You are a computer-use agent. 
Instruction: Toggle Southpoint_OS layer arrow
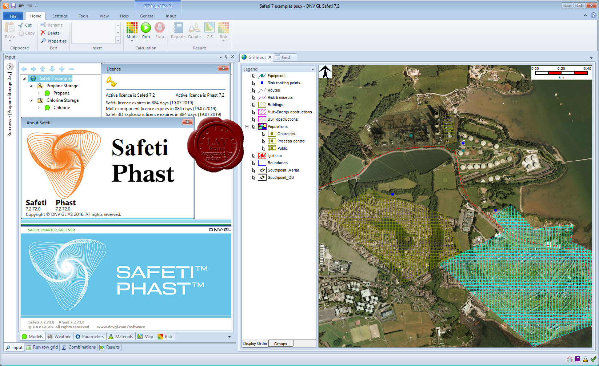[x=253, y=178]
